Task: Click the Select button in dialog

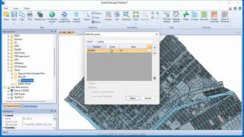Action: [133, 98]
